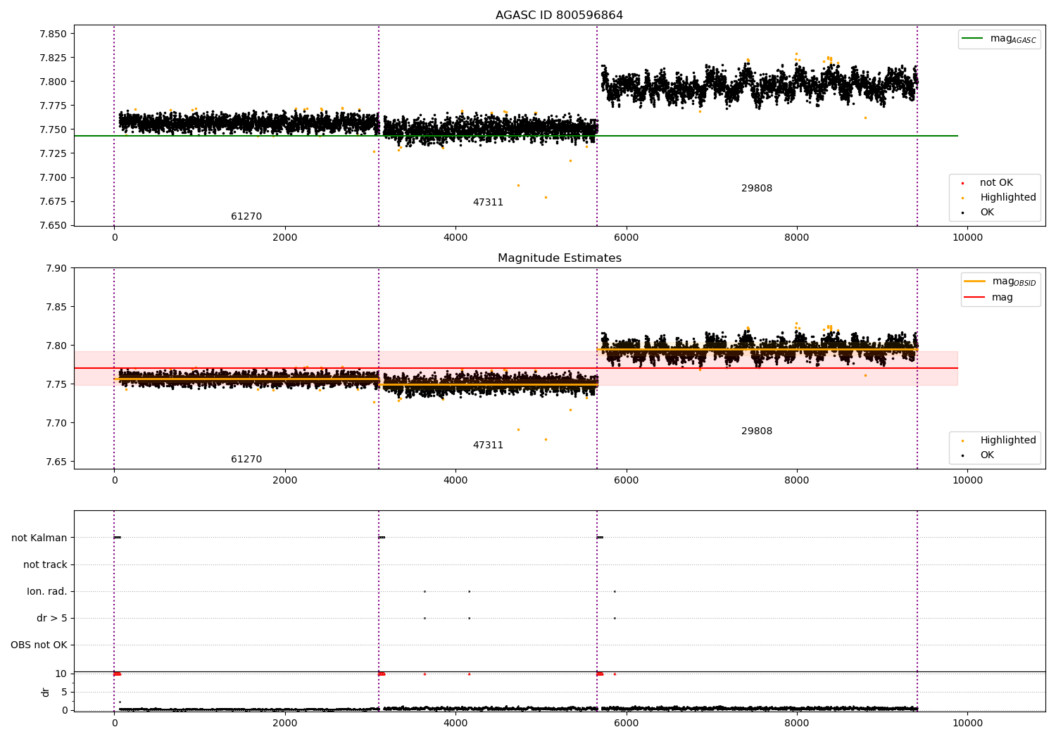This screenshot has height=739, width=1056.
Task: Click y-axis tick 7.825 in top plot
Action: (x=53, y=58)
